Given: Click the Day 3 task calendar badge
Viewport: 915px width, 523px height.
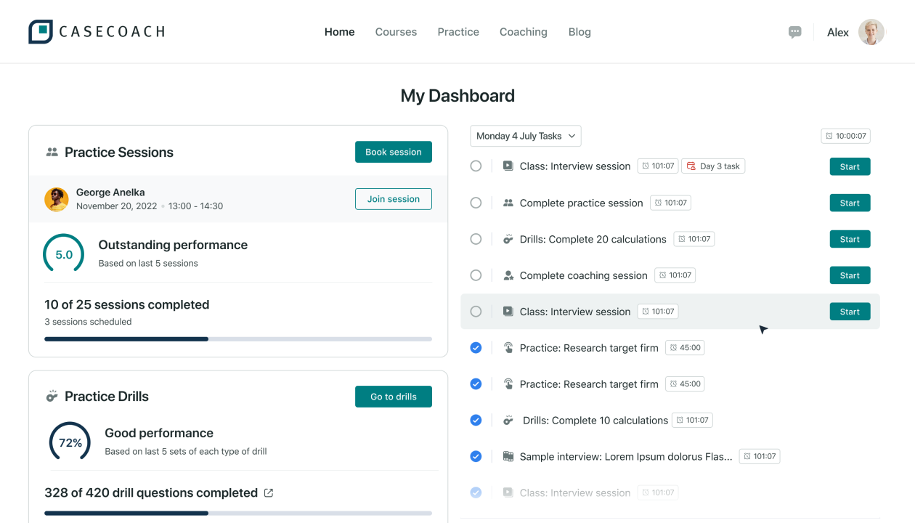Looking at the screenshot, I should (x=713, y=166).
